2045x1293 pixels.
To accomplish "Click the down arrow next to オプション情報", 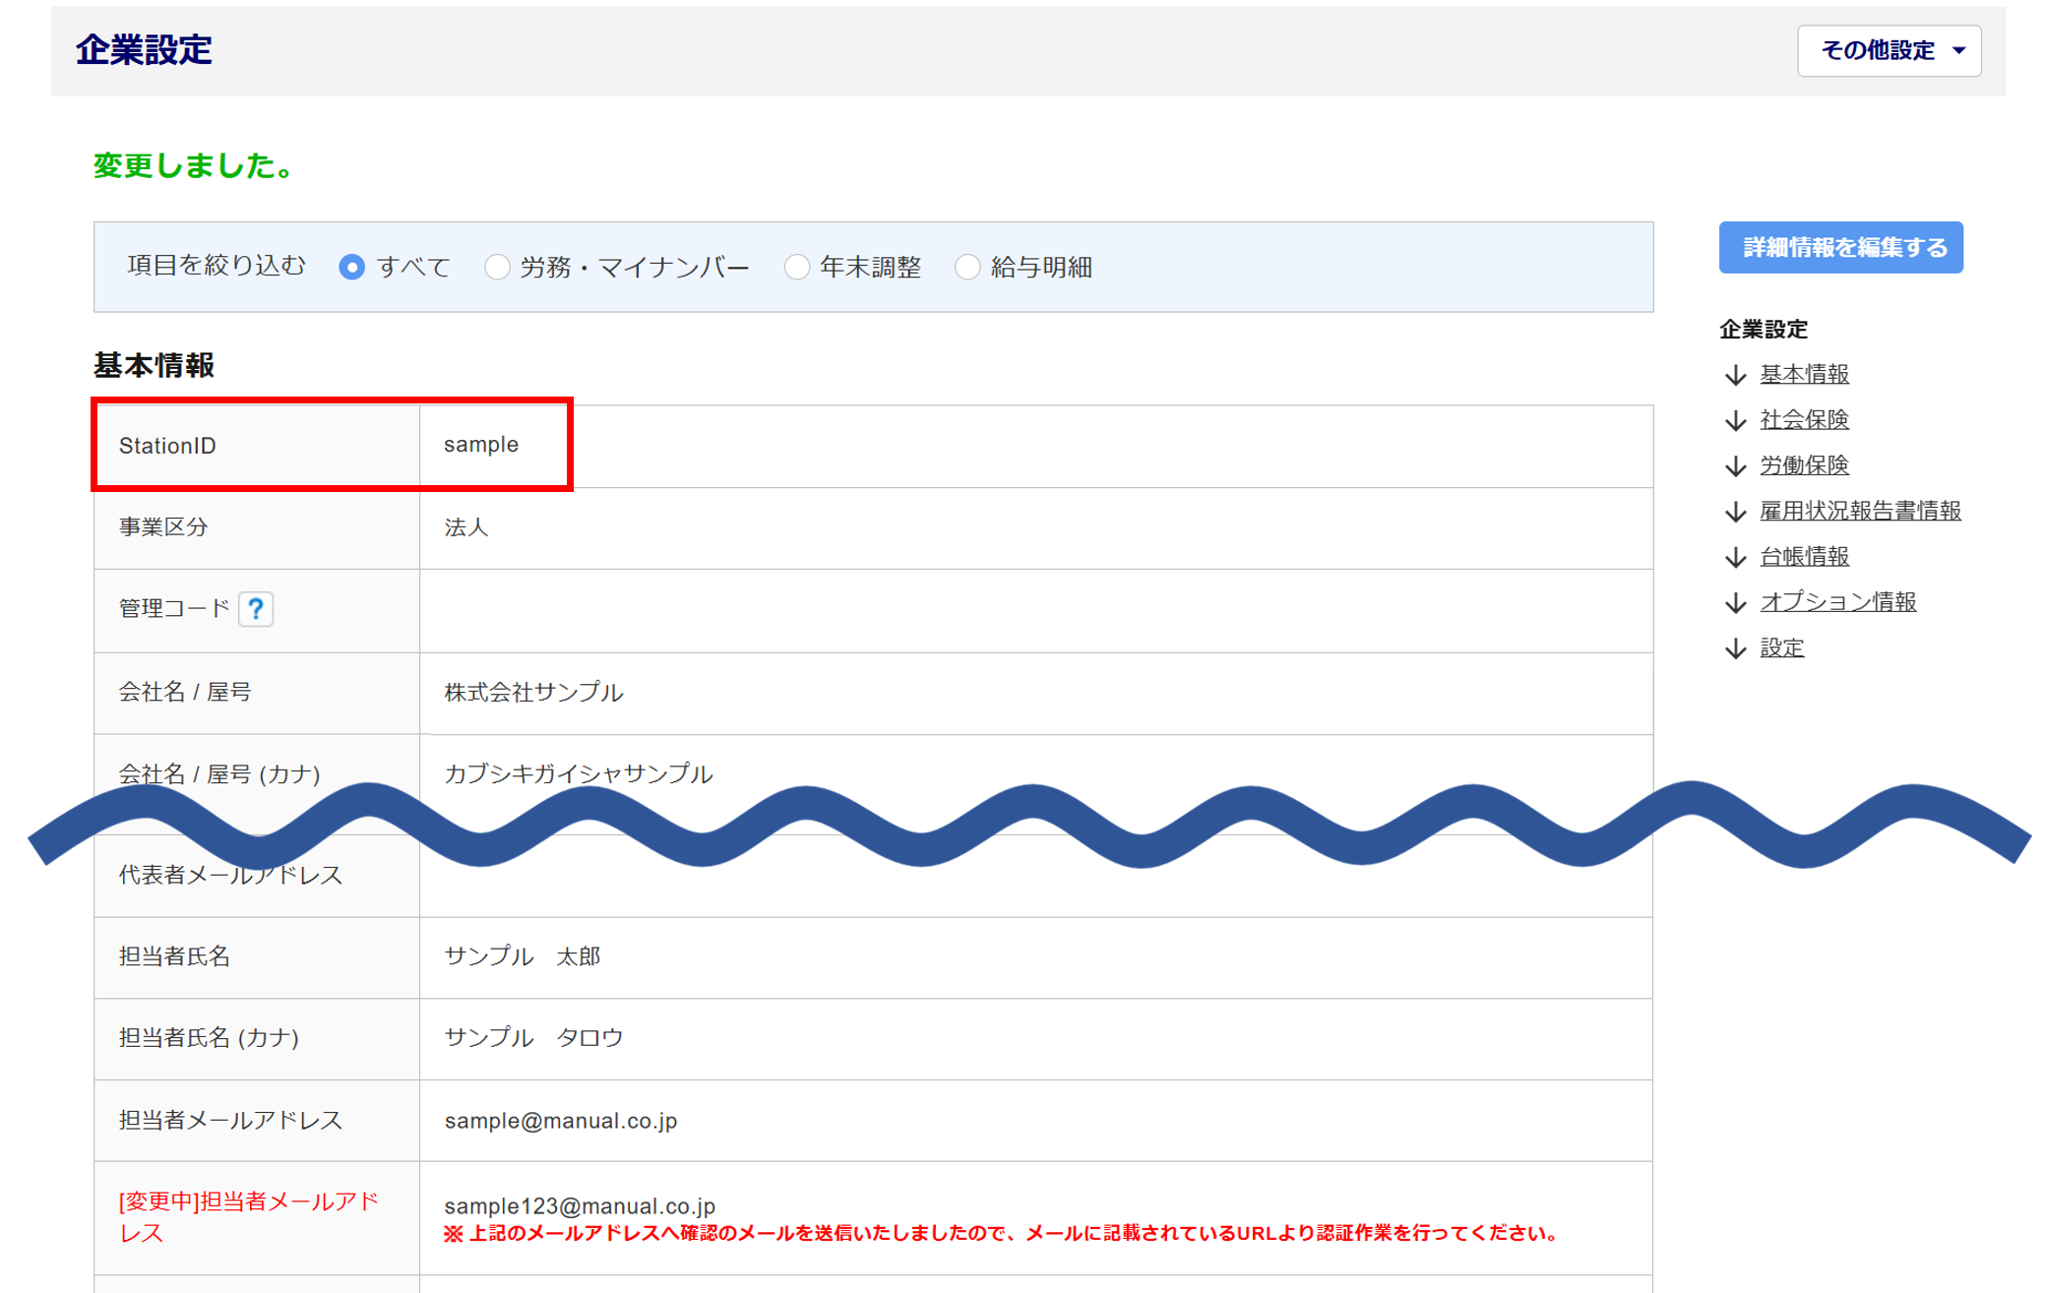I will click(1736, 602).
